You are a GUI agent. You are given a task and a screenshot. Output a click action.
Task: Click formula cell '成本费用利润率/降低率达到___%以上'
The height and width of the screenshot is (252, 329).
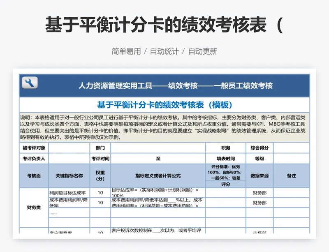[158, 203]
